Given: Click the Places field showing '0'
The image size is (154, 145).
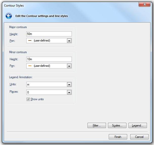Looking at the screenshot, I should coord(46,92).
